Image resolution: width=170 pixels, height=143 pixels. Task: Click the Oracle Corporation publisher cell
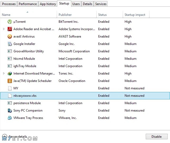point(72,81)
